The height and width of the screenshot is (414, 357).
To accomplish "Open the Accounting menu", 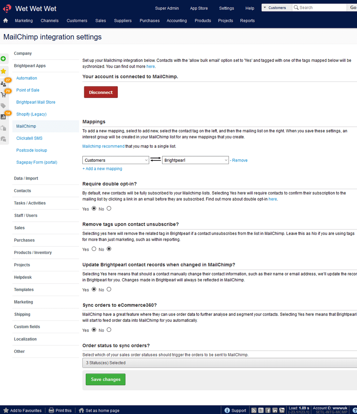I will (177, 21).
